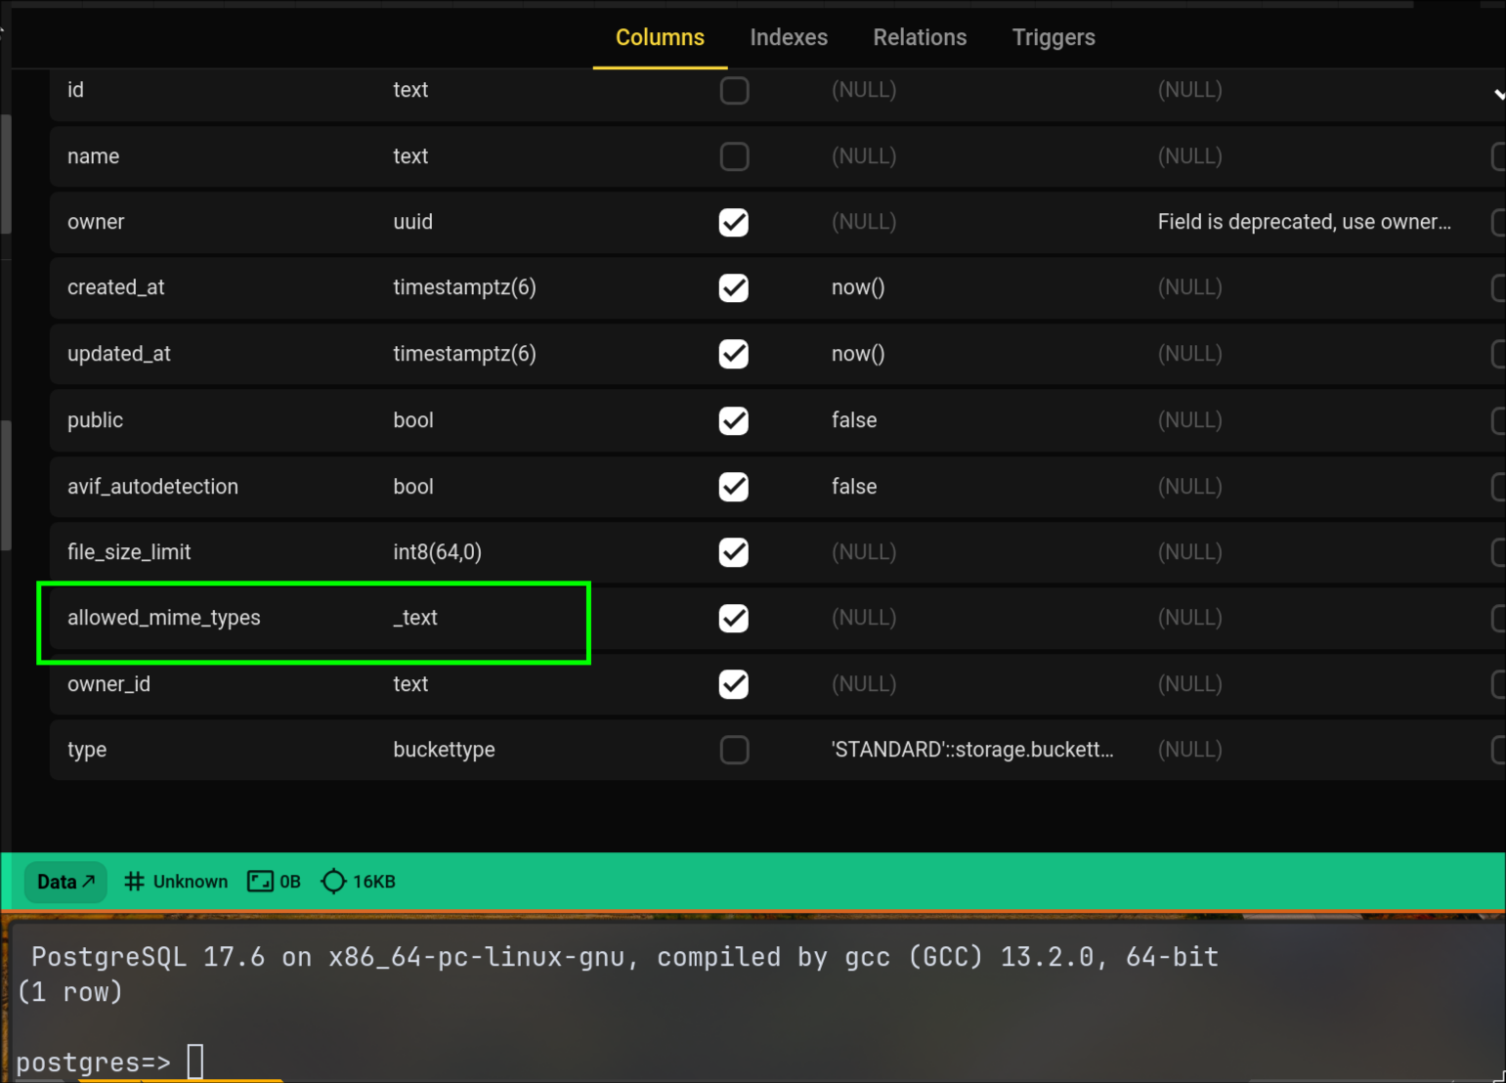The image size is (1506, 1083).
Task: Uncheck nullable checkbox for allowed_mime_types
Action: click(x=734, y=618)
